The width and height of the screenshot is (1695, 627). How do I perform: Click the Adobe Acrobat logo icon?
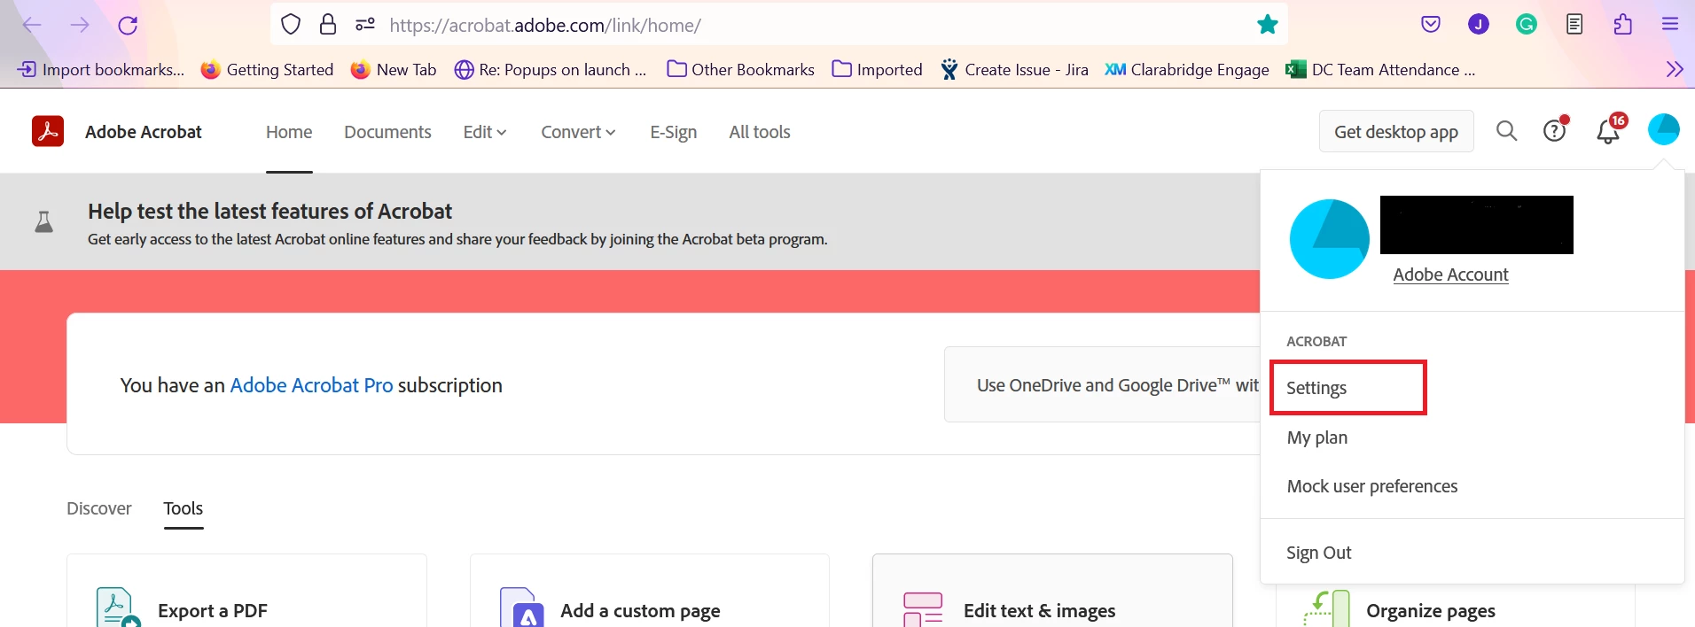point(48,131)
